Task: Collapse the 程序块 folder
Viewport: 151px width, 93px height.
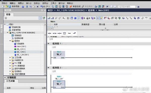Action: pyautogui.click(x=10, y=41)
